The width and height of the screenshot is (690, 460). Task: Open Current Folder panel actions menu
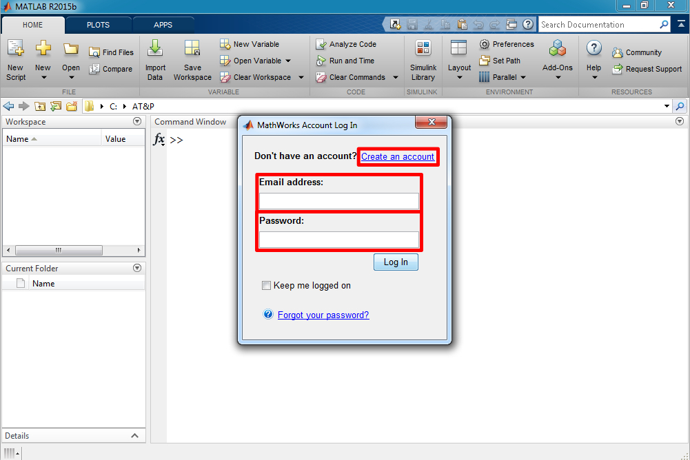pos(137,268)
